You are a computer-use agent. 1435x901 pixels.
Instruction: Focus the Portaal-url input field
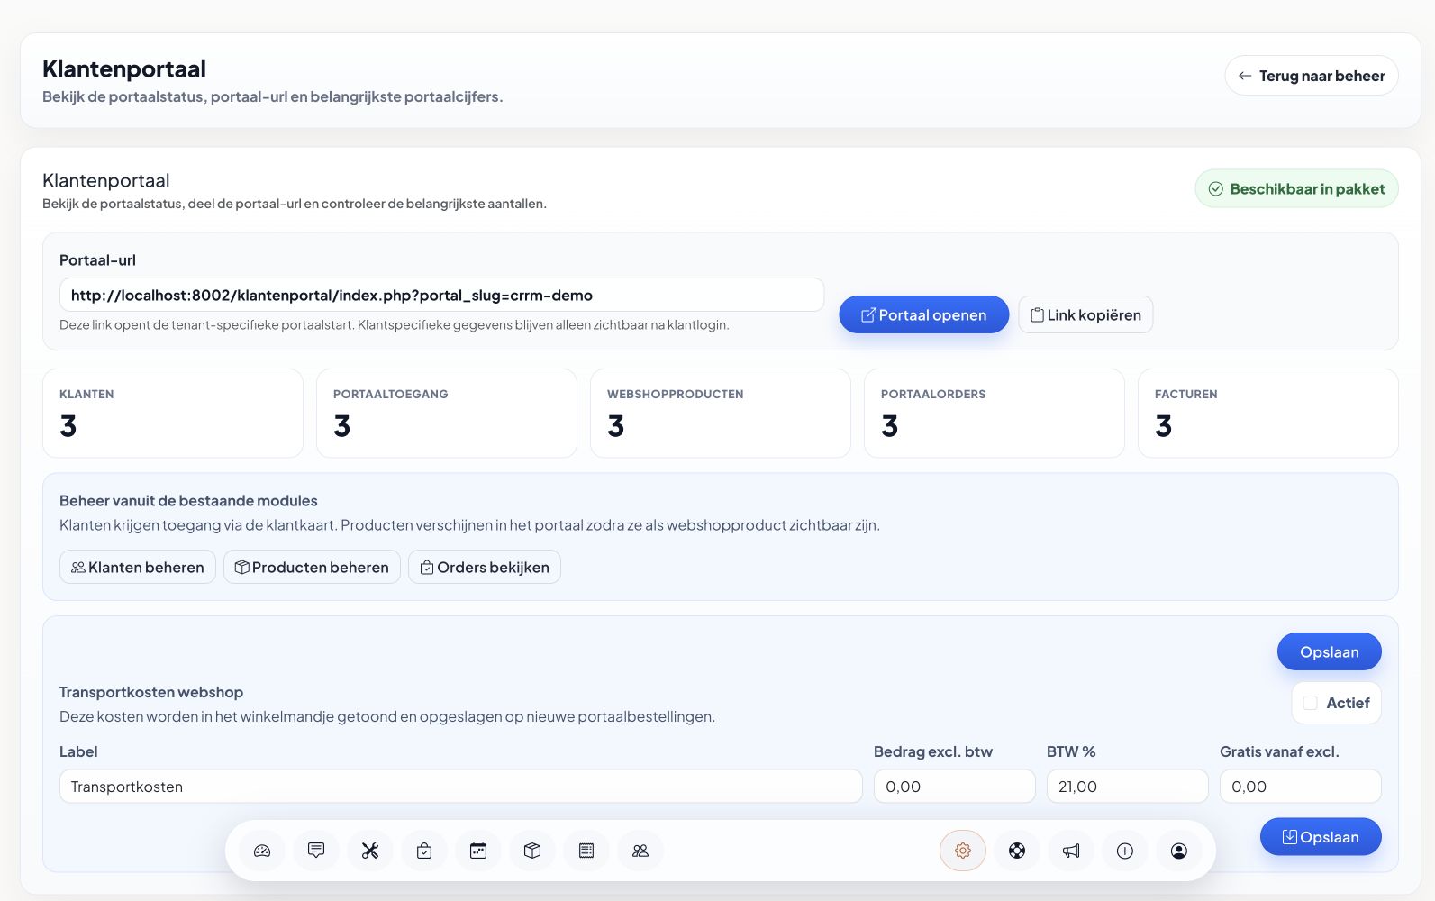point(441,295)
